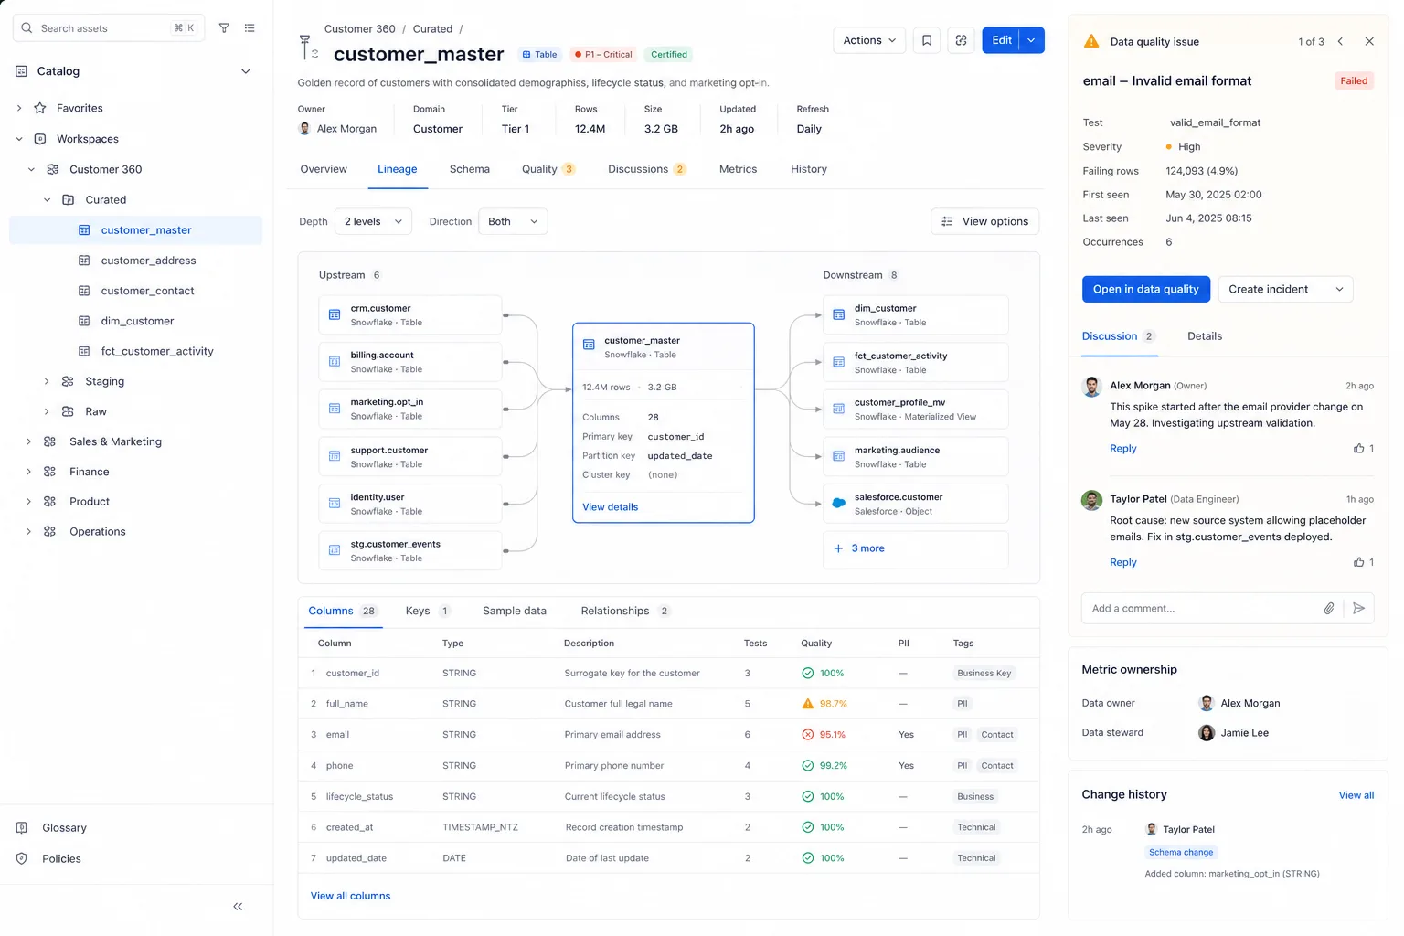Viewport: 1404px width, 936px height.
Task: Click the yellow warning triangle icon
Action: pos(1091,41)
